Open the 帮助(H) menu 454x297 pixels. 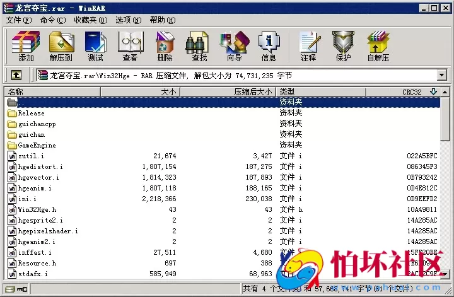pyautogui.click(x=163, y=20)
